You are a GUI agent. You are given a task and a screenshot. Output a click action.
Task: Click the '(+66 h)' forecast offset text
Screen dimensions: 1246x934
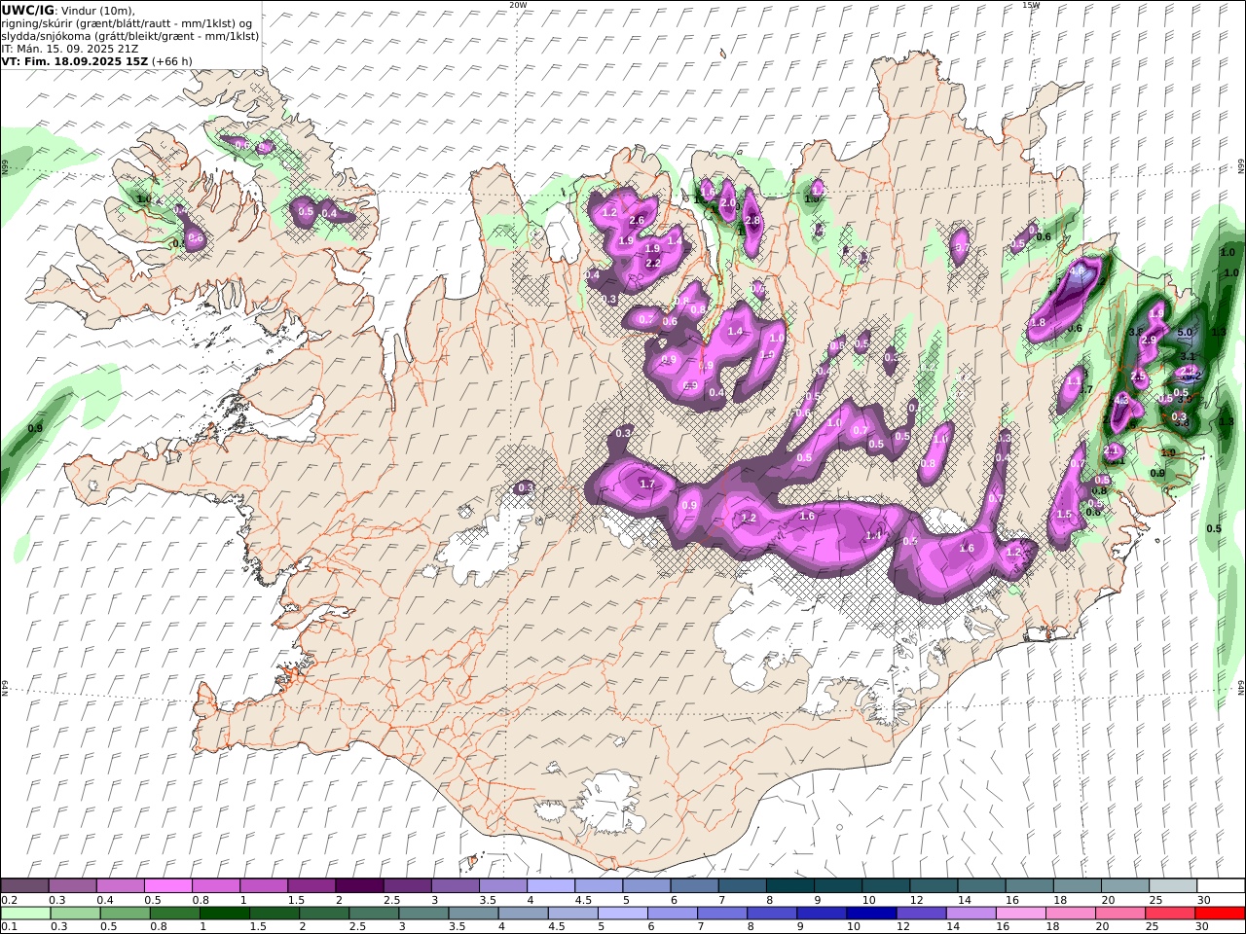(171, 60)
